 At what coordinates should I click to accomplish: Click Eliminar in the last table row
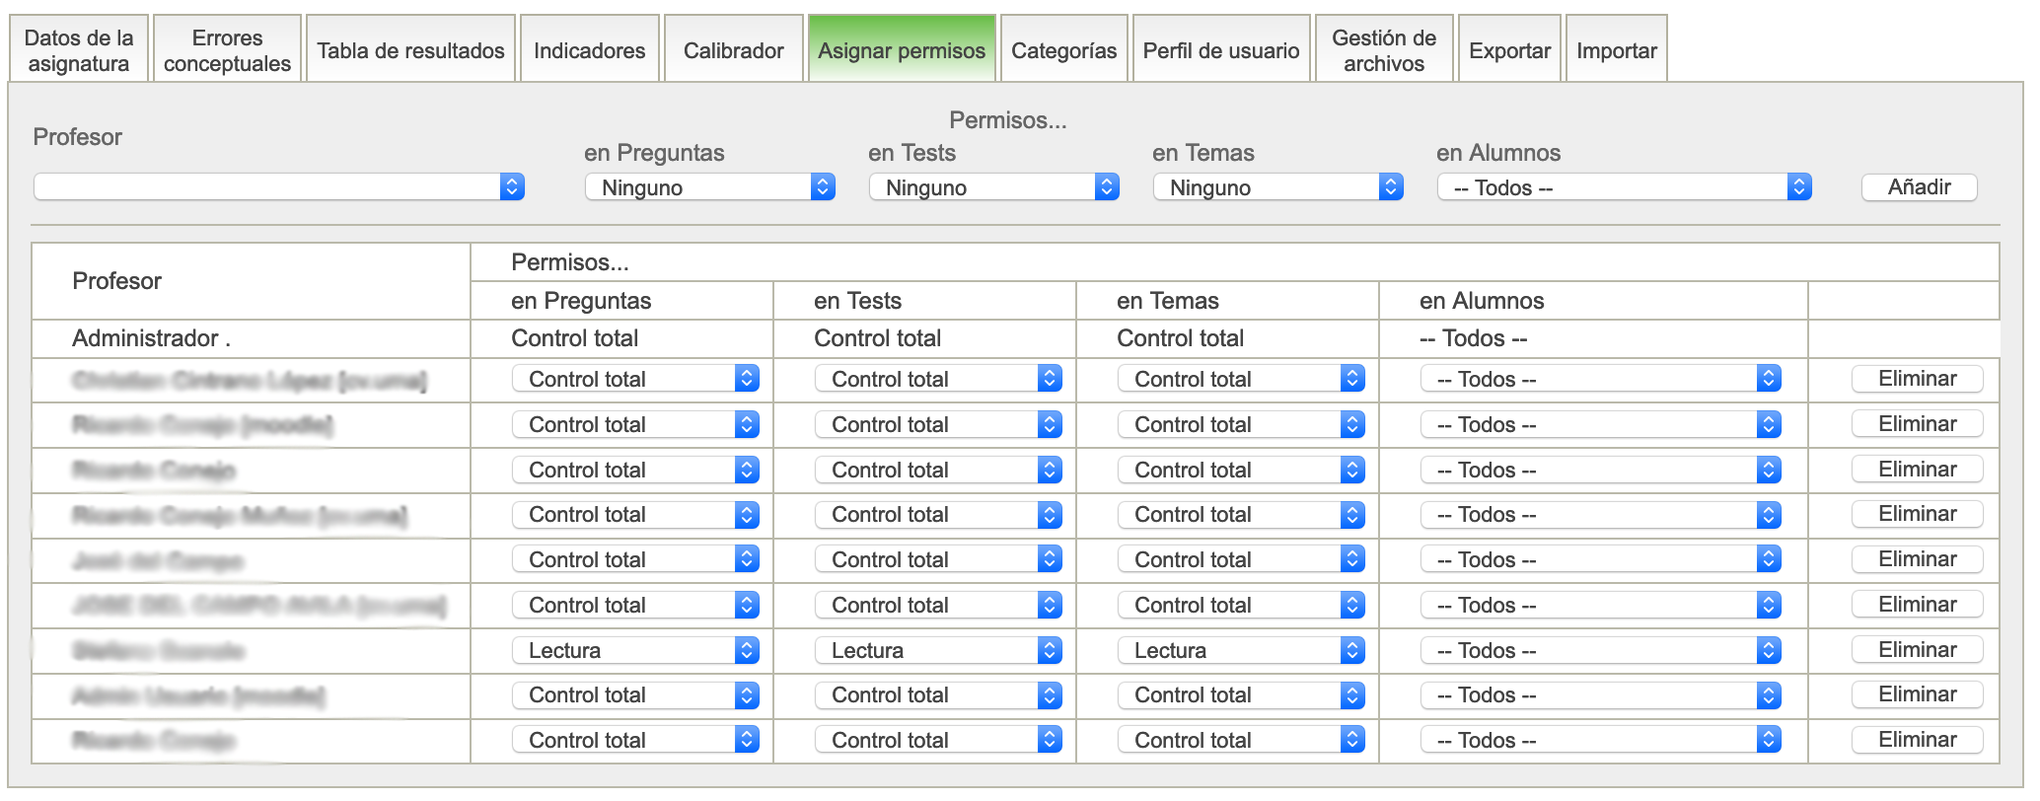(1917, 740)
